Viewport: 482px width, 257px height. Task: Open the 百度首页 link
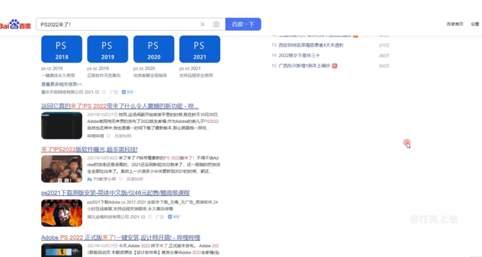tap(455, 24)
